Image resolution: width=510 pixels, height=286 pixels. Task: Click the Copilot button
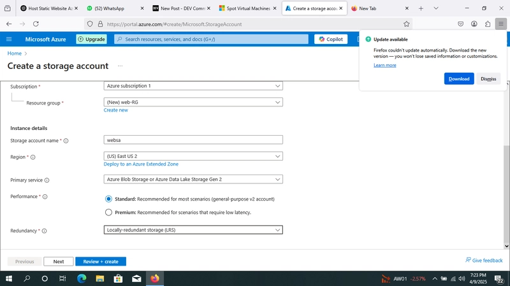(x=331, y=39)
